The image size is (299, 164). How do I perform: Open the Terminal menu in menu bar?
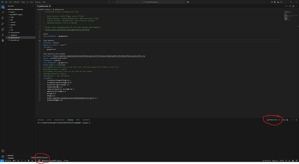coord(38,2)
